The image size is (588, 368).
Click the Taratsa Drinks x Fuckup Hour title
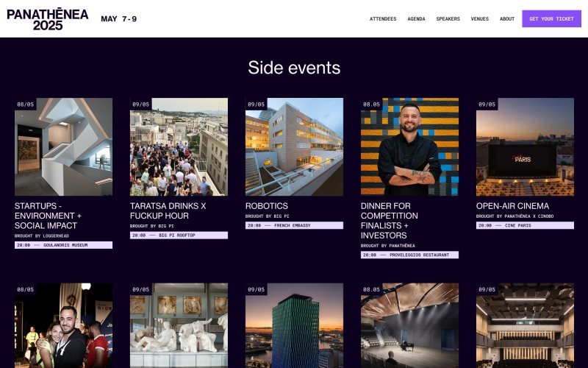click(168, 210)
